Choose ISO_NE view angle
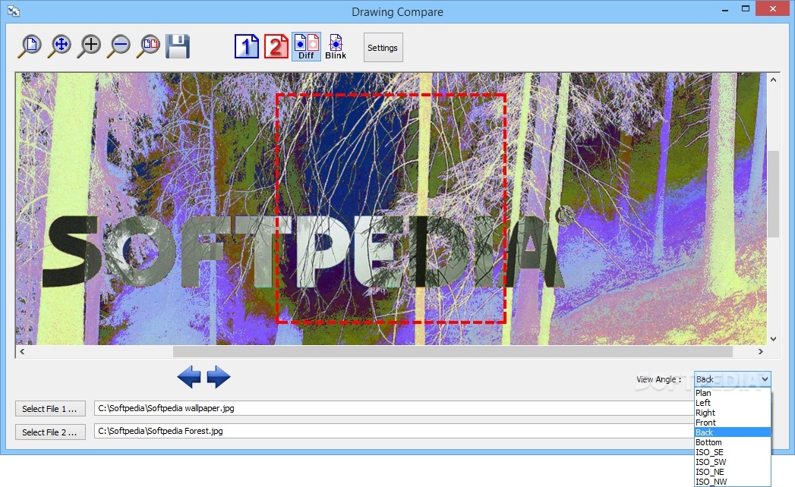The width and height of the screenshot is (795, 487). [x=732, y=472]
